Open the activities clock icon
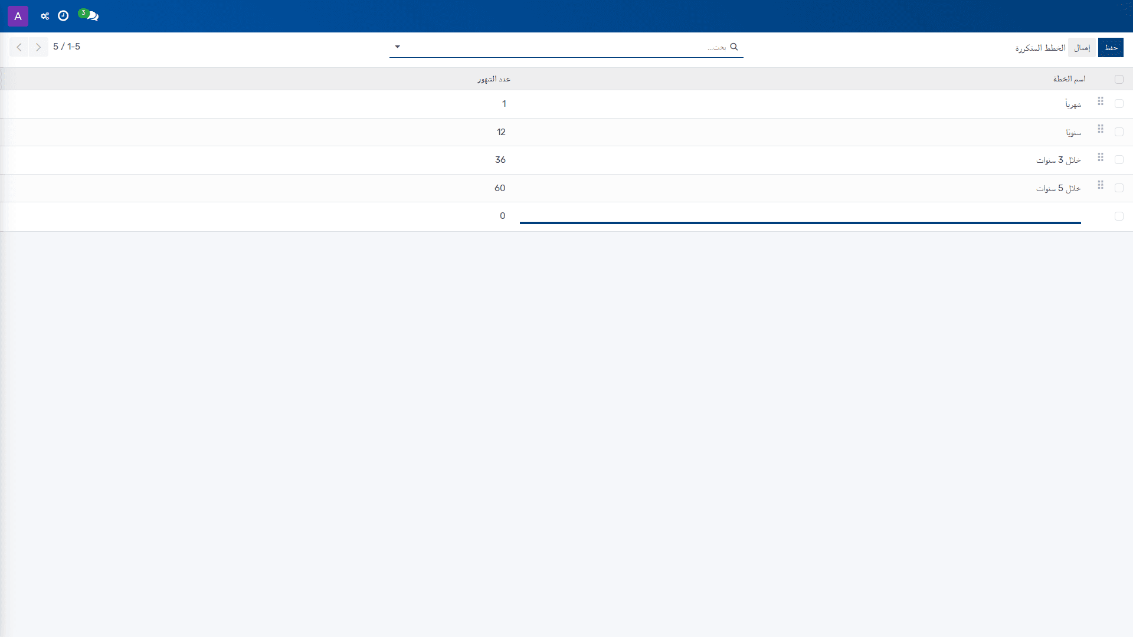1133x637 pixels. (63, 16)
